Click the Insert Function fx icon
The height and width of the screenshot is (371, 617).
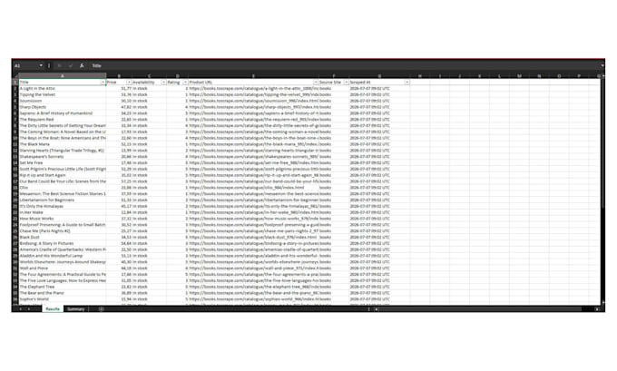click(x=82, y=65)
